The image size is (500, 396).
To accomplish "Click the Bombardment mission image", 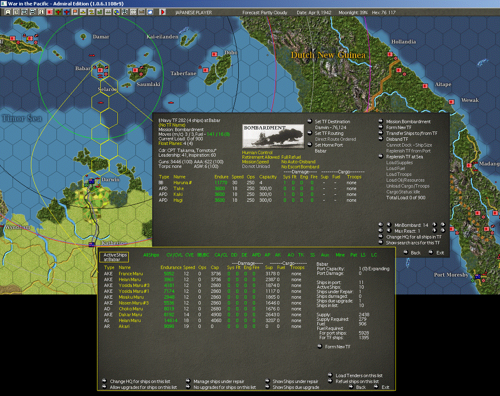I will [x=273, y=136].
